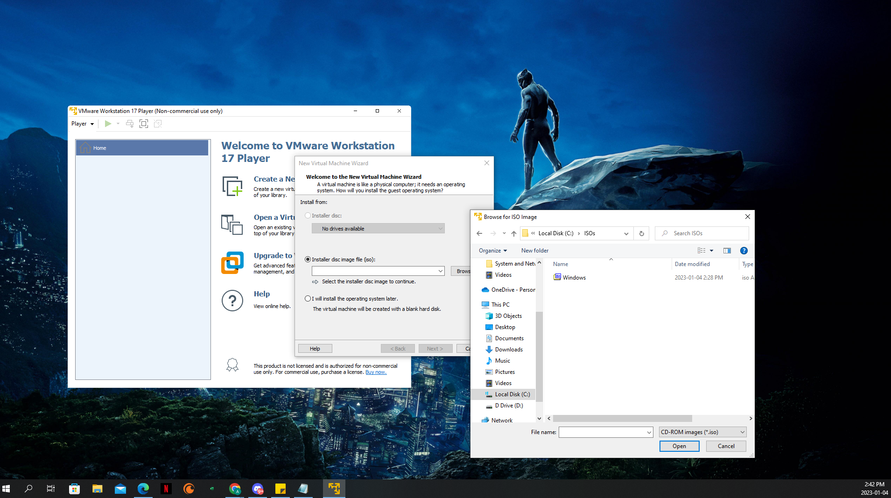Click Cancel in Browse for ISO Image dialog

click(x=726, y=446)
